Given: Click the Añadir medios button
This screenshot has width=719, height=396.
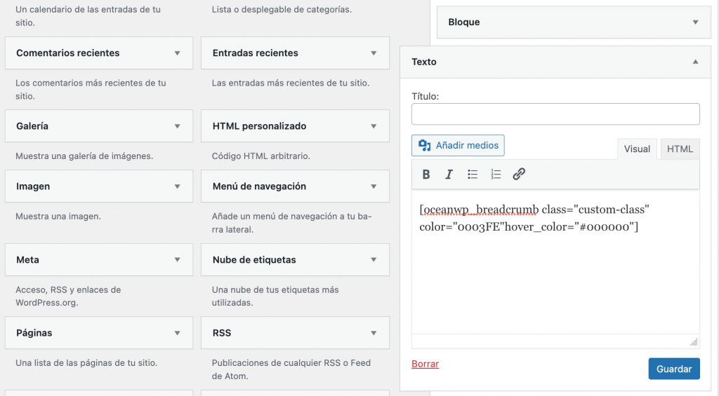Looking at the screenshot, I should (x=458, y=146).
